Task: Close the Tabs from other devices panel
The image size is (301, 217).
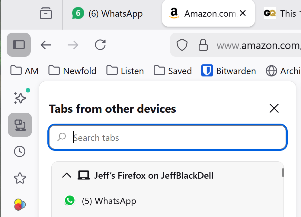Action: point(274,108)
